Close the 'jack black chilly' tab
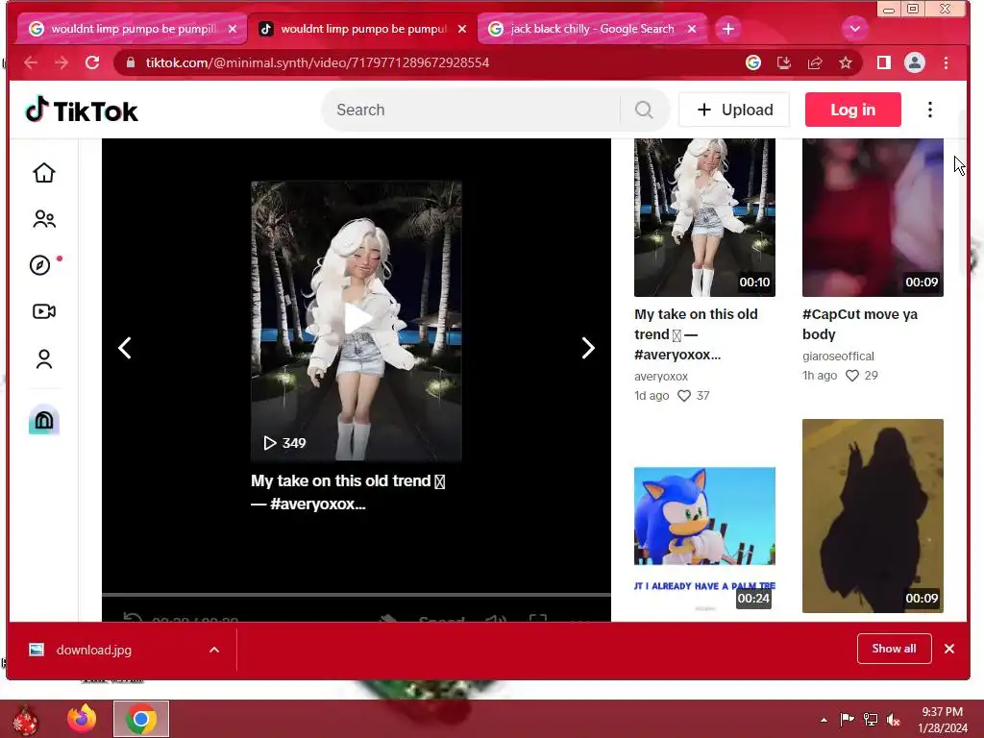984x738 pixels. [x=692, y=29]
